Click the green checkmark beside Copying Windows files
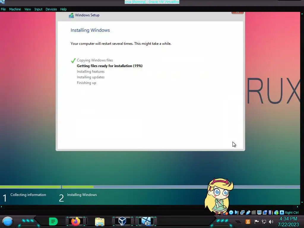Viewport: 304px width, 228px height. (73, 61)
